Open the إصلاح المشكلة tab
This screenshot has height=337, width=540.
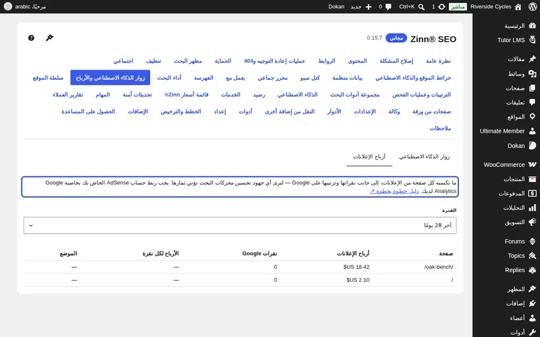point(397,61)
